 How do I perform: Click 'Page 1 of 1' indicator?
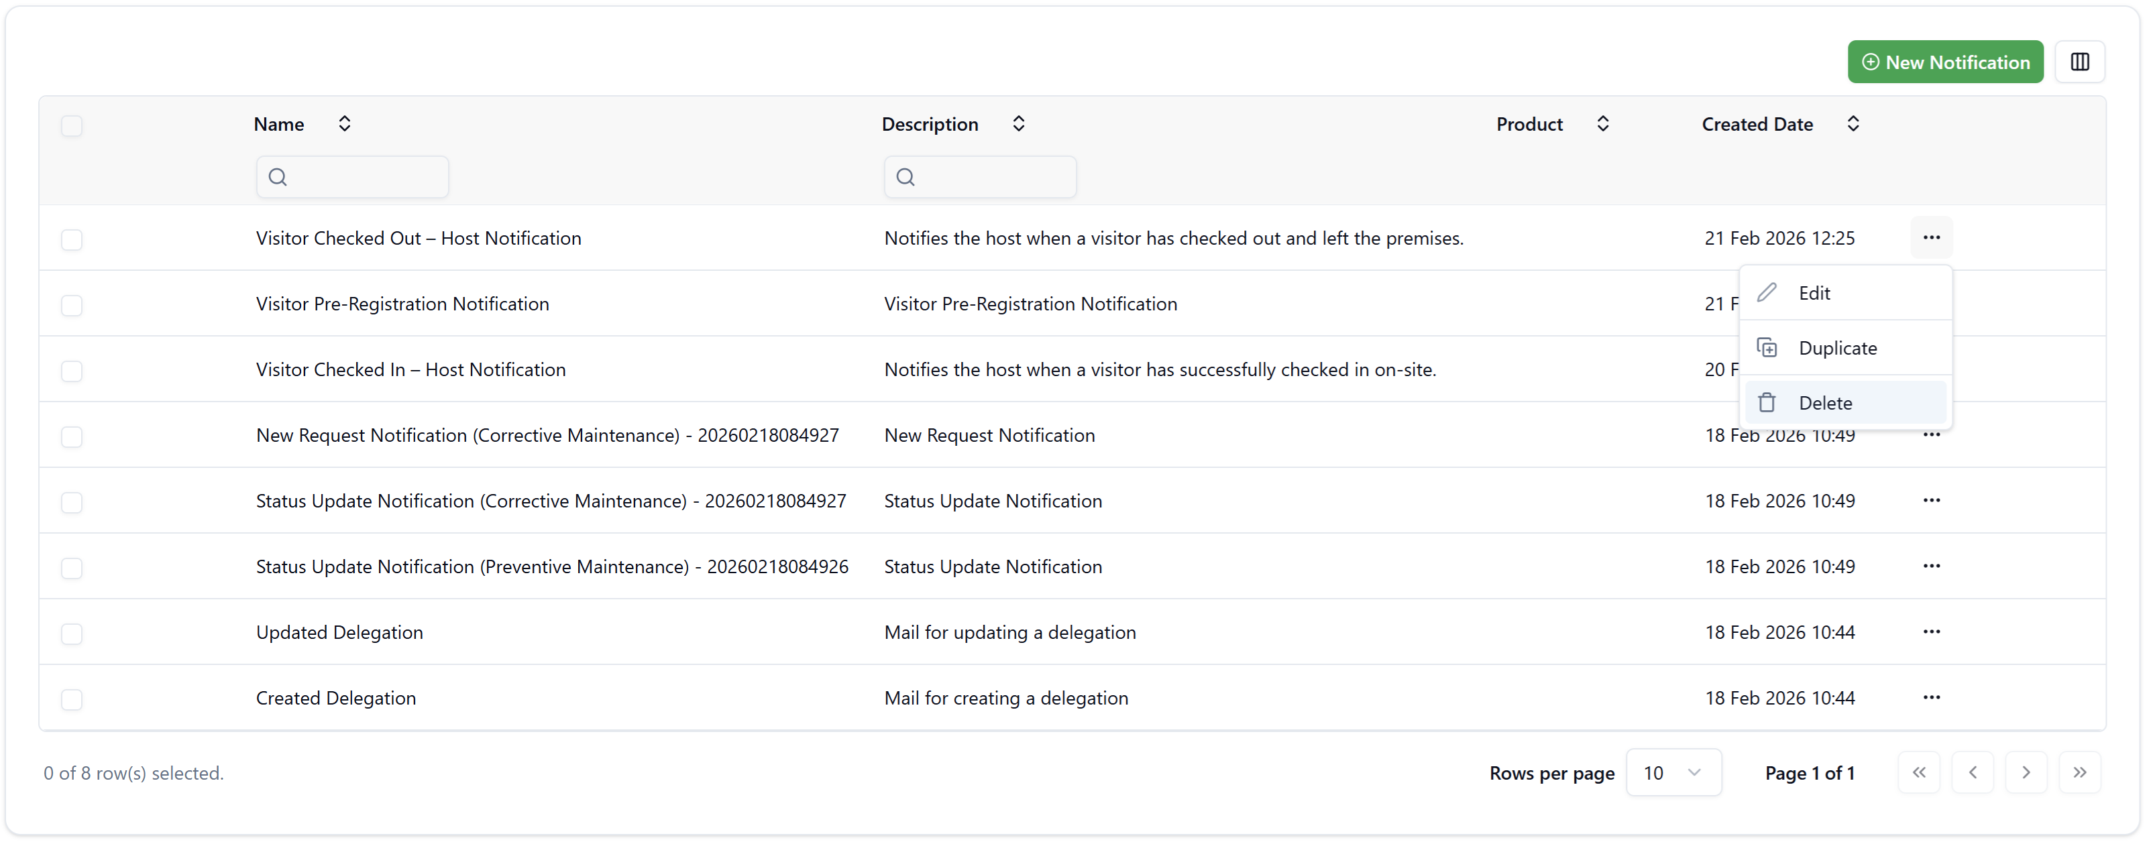click(x=1810, y=773)
